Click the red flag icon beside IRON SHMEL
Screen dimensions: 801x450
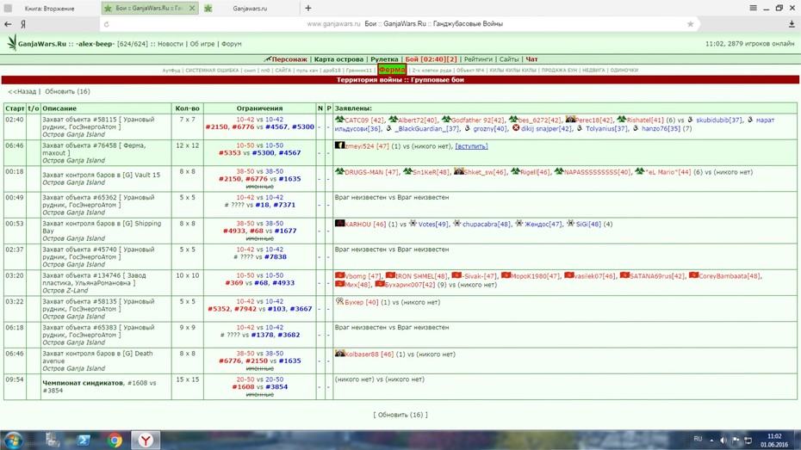pyautogui.click(x=390, y=275)
